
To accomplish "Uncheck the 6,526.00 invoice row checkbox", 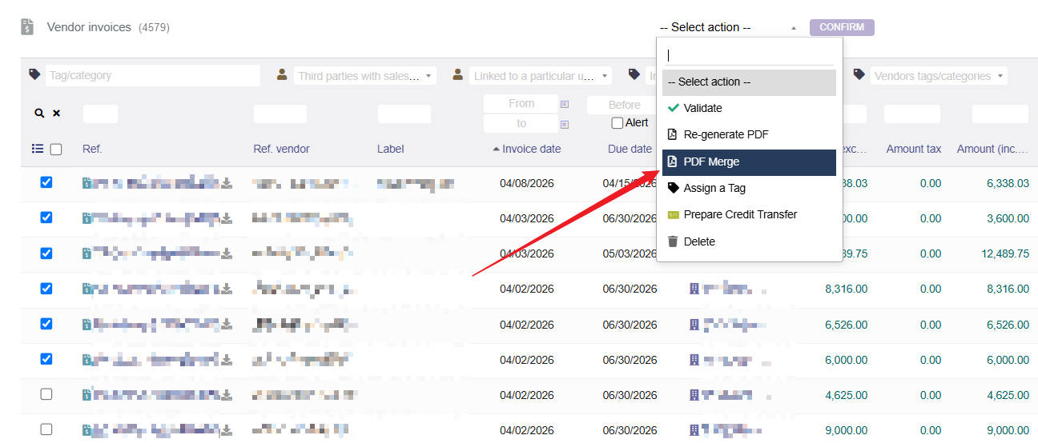I will pyautogui.click(x=46, y=324).
